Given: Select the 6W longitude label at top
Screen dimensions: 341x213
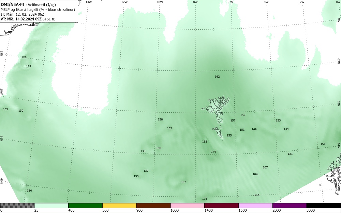Looking at the screenshot, I should pyautogui.click(x=231, y=2).
